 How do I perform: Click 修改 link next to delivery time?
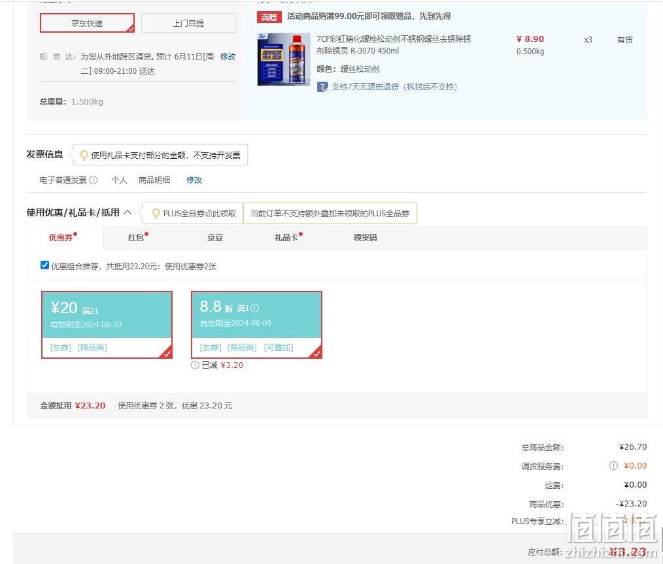click(228, 57)
